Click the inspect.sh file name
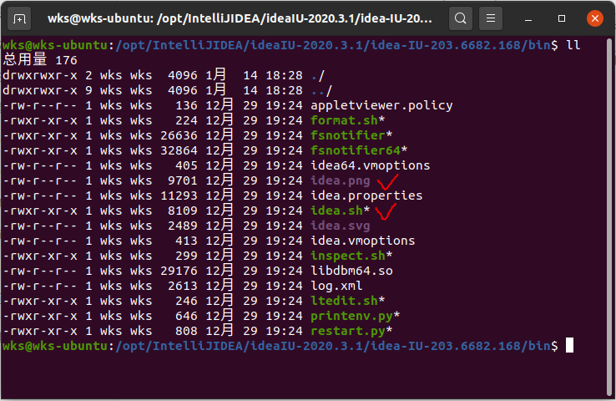The image size is (616, 401). tap(348, 256)
